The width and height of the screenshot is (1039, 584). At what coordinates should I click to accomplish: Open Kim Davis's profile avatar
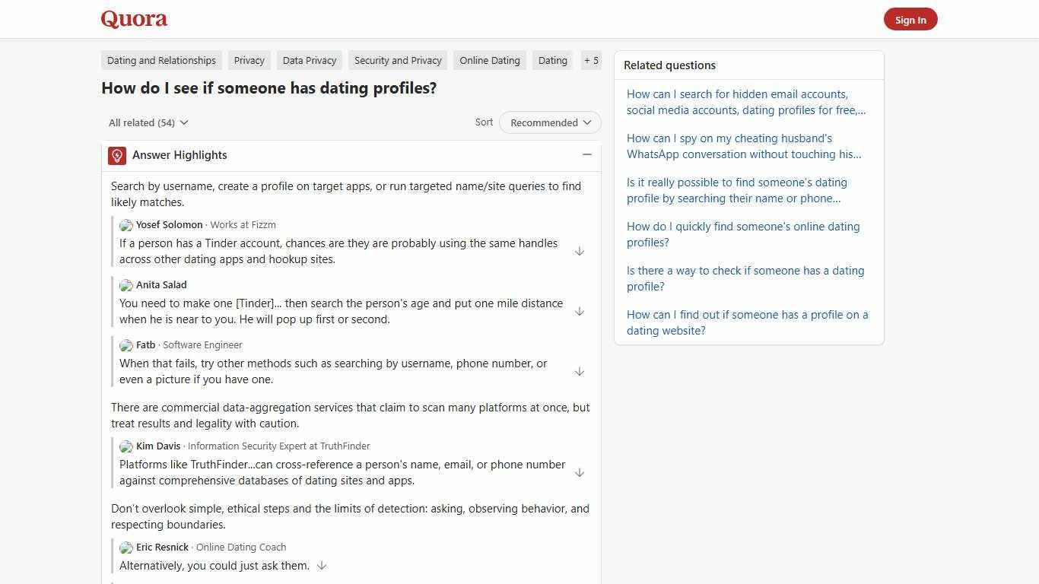click(x=126, y=446)
